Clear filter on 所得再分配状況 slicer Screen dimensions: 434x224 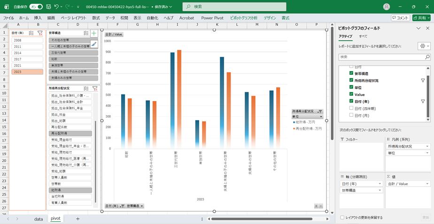coord(95,88)
